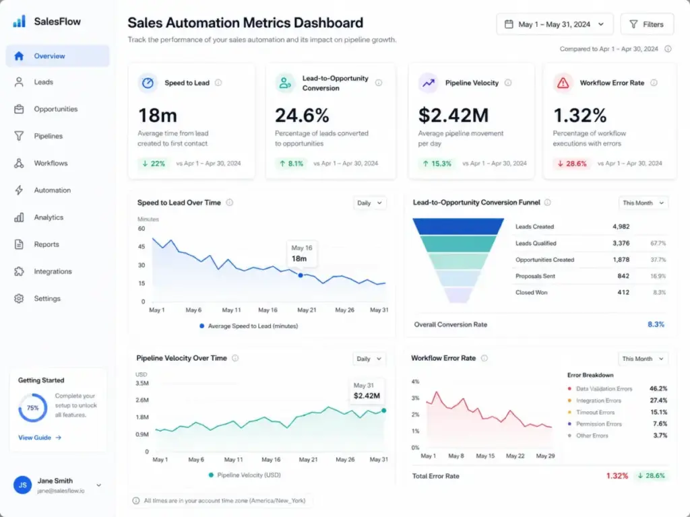Click the Lead-to-Opportunity Conversion person icon
690x517 pixels.
click(285, 83)
